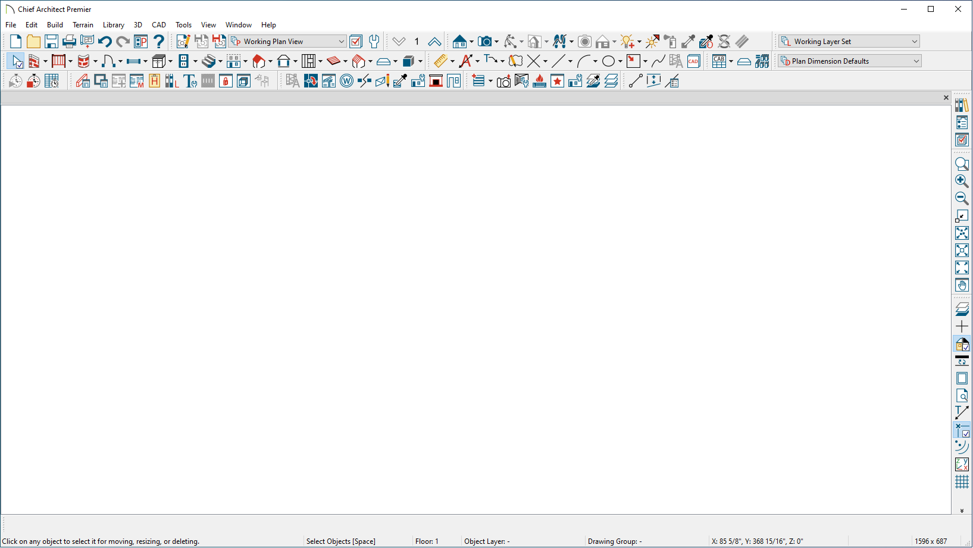Close the plan view tab
The height and width of the screenshot is (548, 973).
click(946, 98)
